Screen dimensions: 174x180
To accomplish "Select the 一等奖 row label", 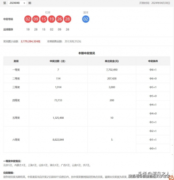I will coord(16,70).
